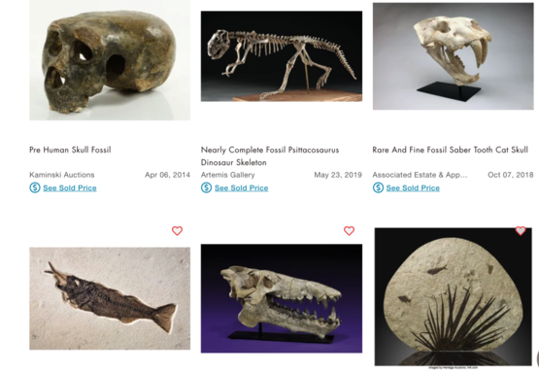539x371 pixels.
Task: Click dollar icon under Pre Human Skull Fossil
Action: (x=35, y=187)
